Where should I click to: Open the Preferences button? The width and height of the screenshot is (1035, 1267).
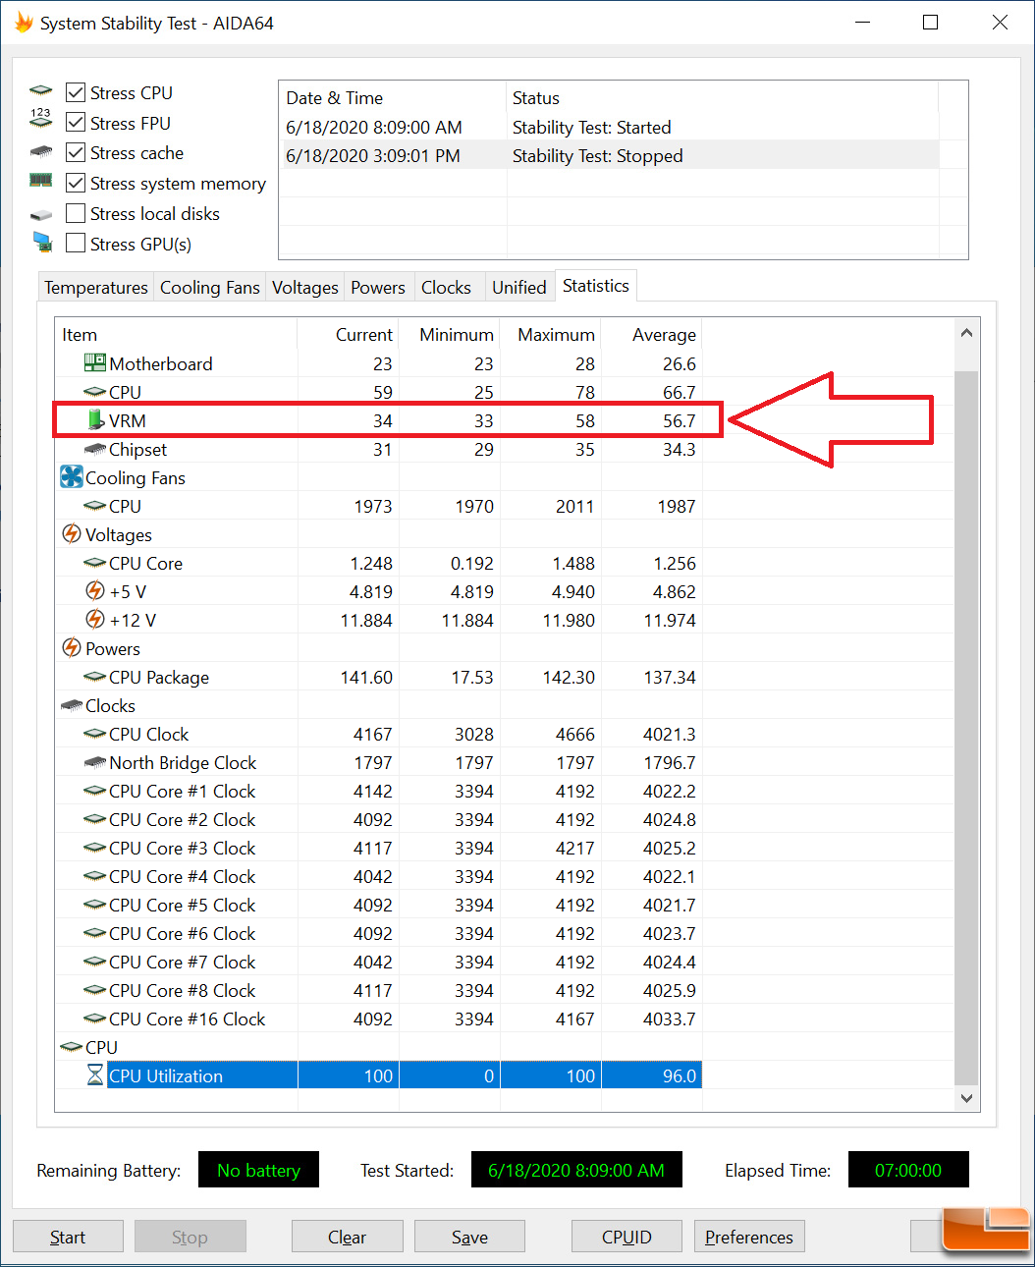click(x=749, y=1237)
